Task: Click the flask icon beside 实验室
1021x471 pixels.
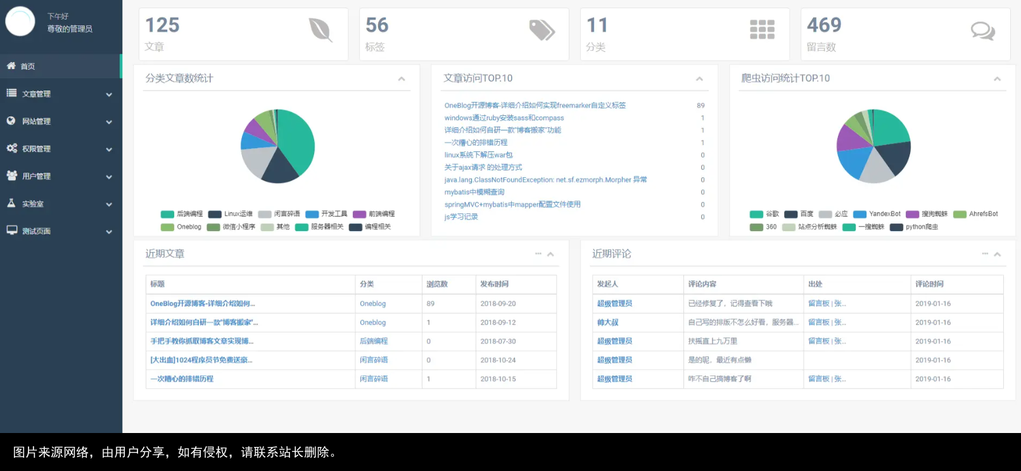Action: [x=11, y=203]
